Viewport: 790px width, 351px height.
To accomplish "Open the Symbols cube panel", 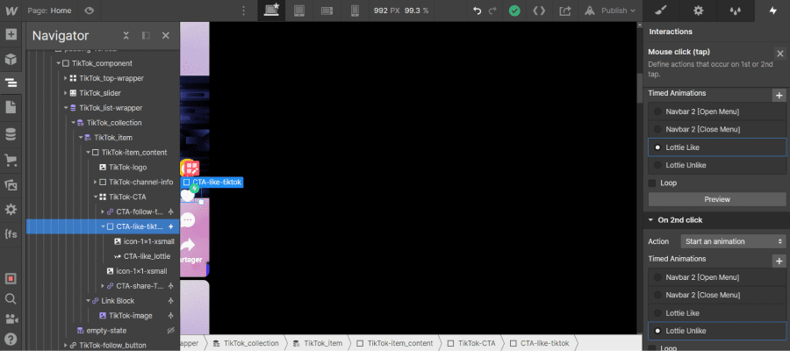I will point(11,59).
